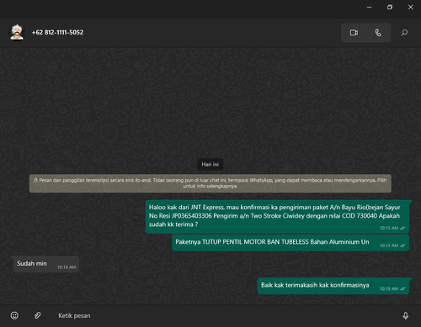
Task: Record a voice message with the microphone
Action: point(406,316)
